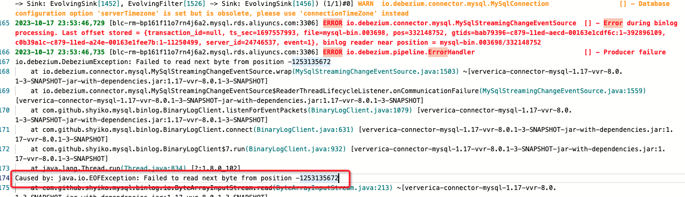Viewport: 685px width, 197px height.
Task: Click the highlighted ERROR before ErrorHandler
Action: (x=332, y=52)
